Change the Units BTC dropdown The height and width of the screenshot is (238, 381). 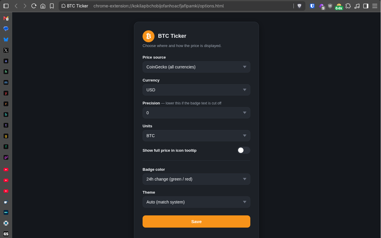click(196, 136)
